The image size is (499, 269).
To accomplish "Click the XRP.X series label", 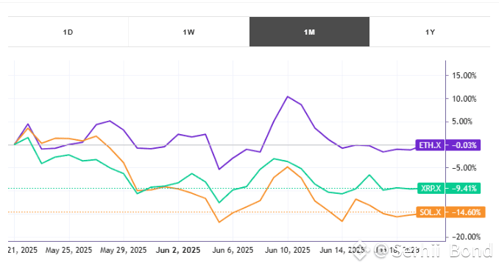I will (x=431, y=189).
